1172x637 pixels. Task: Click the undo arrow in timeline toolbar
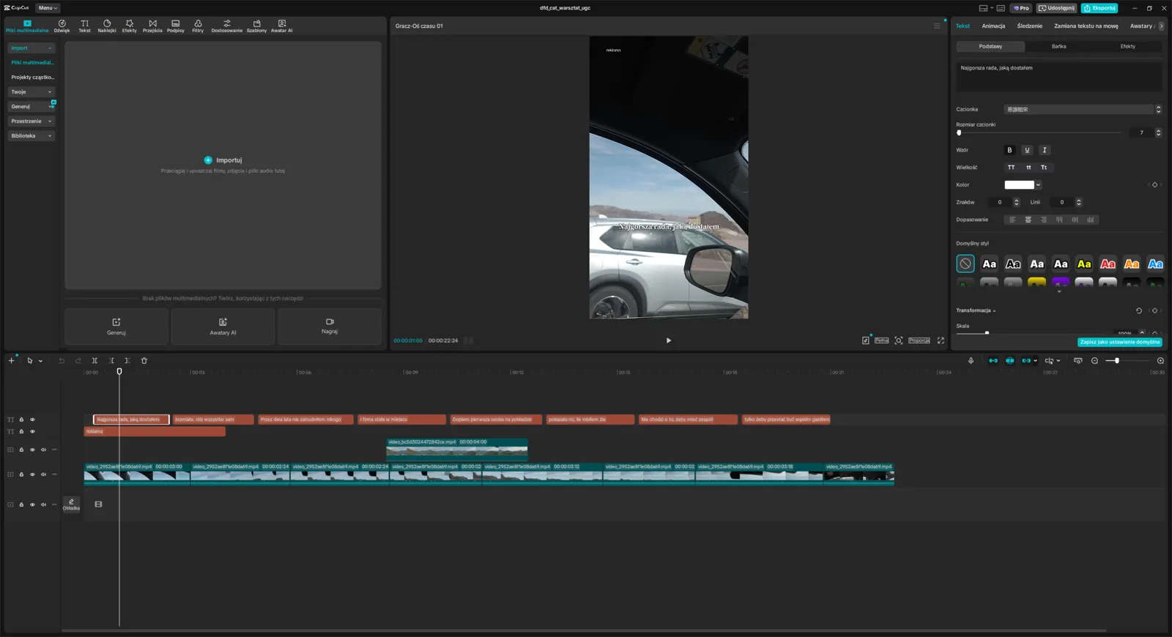(62, 360)
